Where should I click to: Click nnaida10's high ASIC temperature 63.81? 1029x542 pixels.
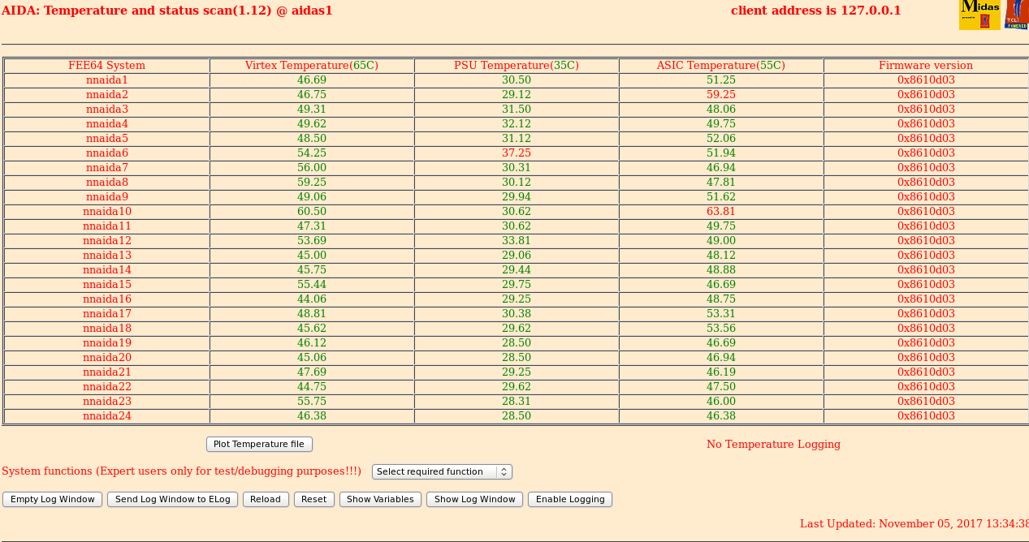pos(721,211)
